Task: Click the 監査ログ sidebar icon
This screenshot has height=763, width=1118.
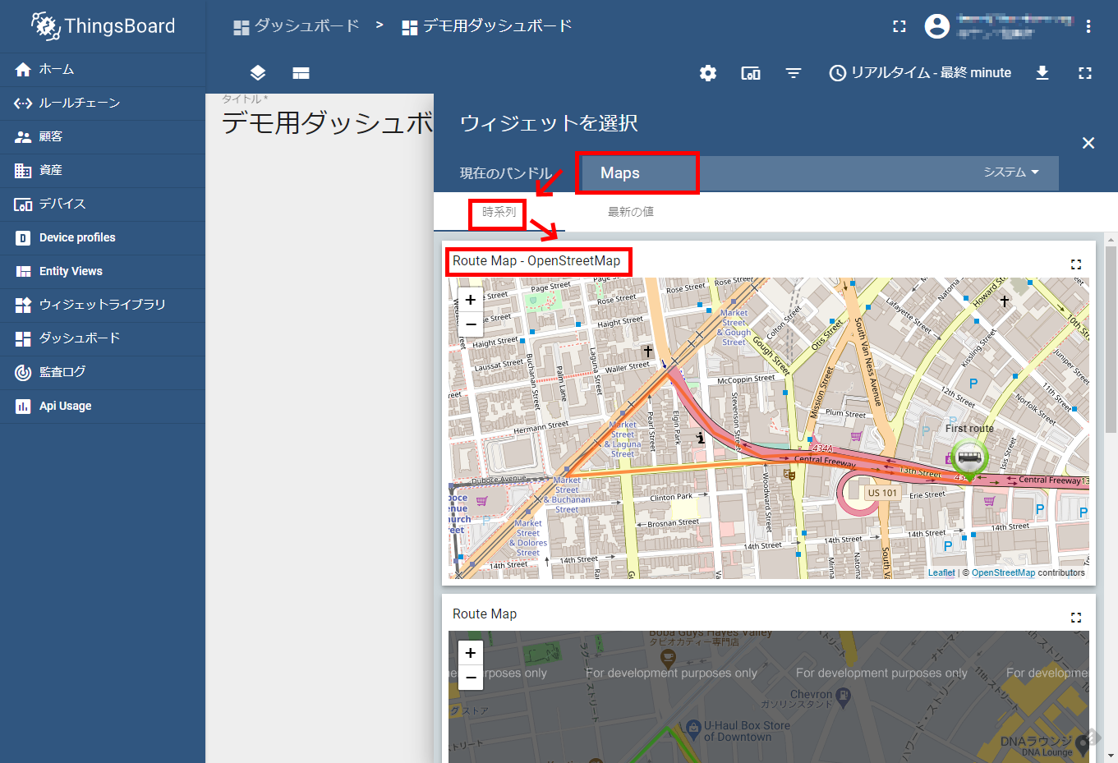Action: 23,372
